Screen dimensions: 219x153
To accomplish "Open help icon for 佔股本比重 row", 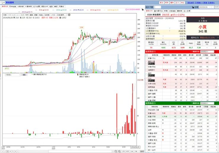I will point(163,36).
